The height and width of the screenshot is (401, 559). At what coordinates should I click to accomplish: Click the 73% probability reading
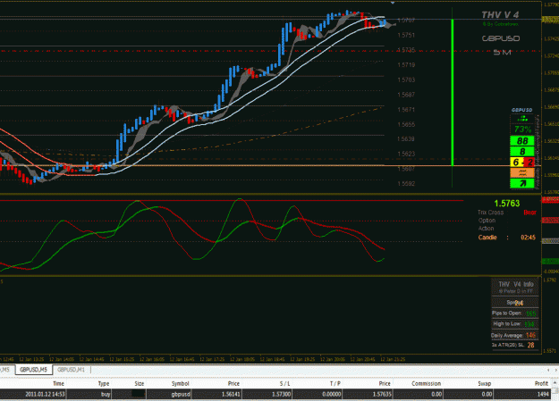(522, 129)
